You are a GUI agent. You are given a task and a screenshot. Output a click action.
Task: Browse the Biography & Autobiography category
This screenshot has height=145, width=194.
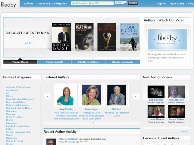[20, 99]
